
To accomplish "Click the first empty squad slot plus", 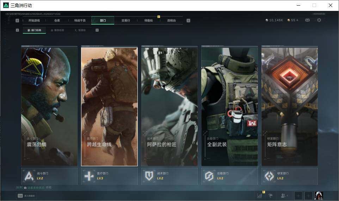I will (x=298, y=196).
